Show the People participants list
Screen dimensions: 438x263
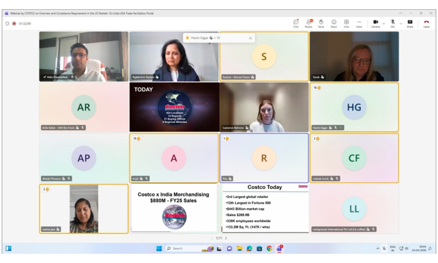point(308,23)
